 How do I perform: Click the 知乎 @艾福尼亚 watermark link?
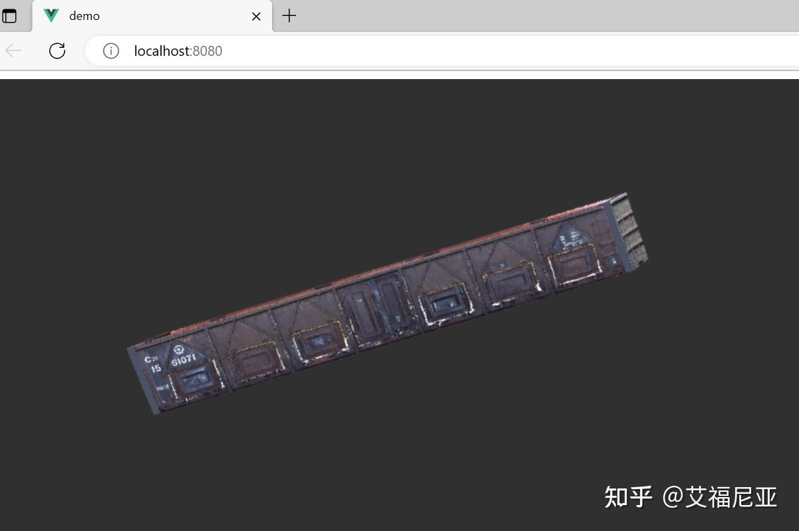(690, 496)
